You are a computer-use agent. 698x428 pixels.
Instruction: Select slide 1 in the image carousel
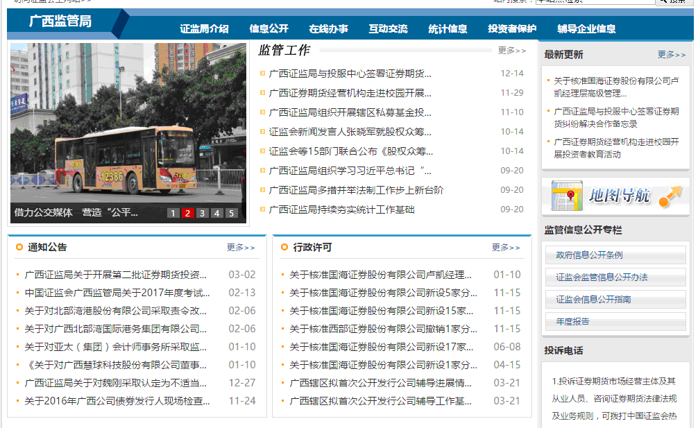[173, 214]
